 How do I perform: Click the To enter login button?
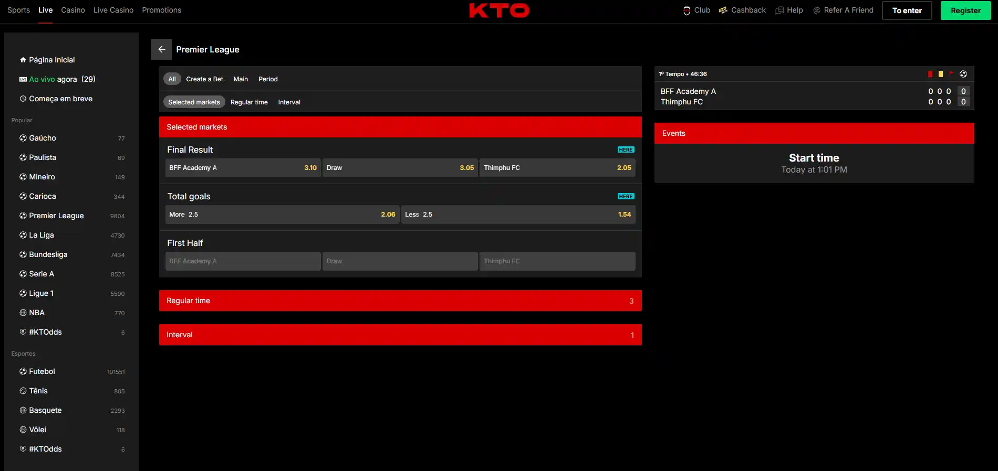(907, 10)
